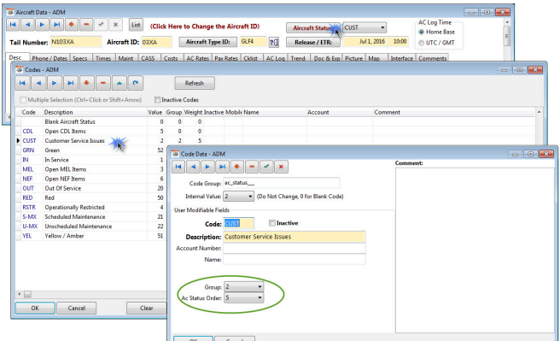Click the cancel X icon in Aircraft Data toolbar

(x=115, y=25)
